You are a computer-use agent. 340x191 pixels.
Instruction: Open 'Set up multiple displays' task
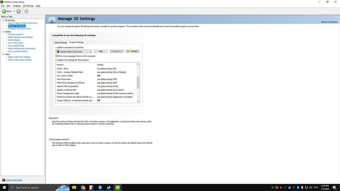tap(18, 51)
